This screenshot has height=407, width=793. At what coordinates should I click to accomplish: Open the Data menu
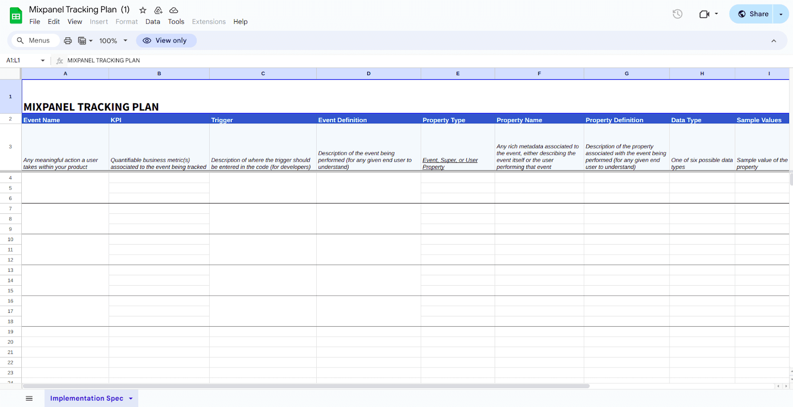(153, 22)
